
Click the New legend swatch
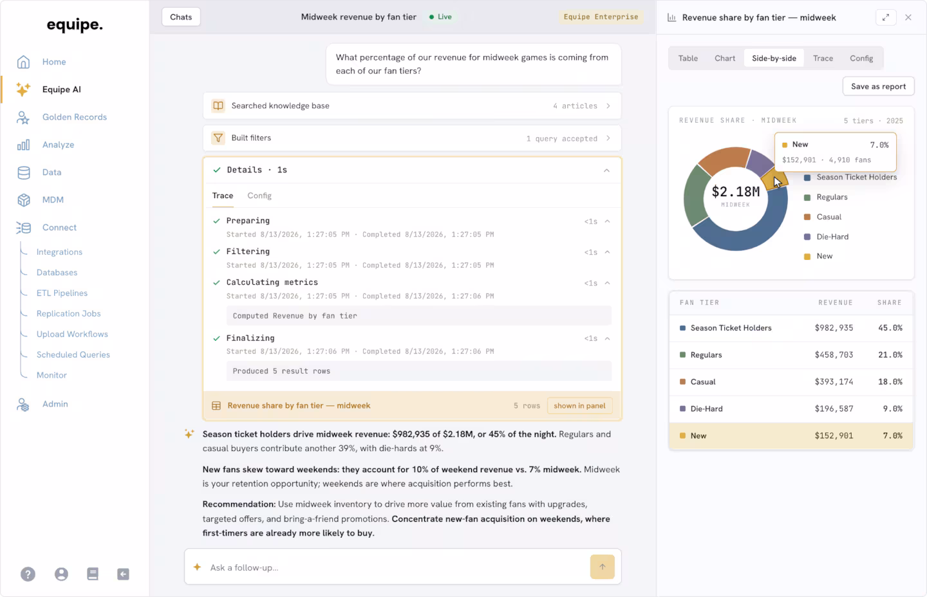click(807, 257)
